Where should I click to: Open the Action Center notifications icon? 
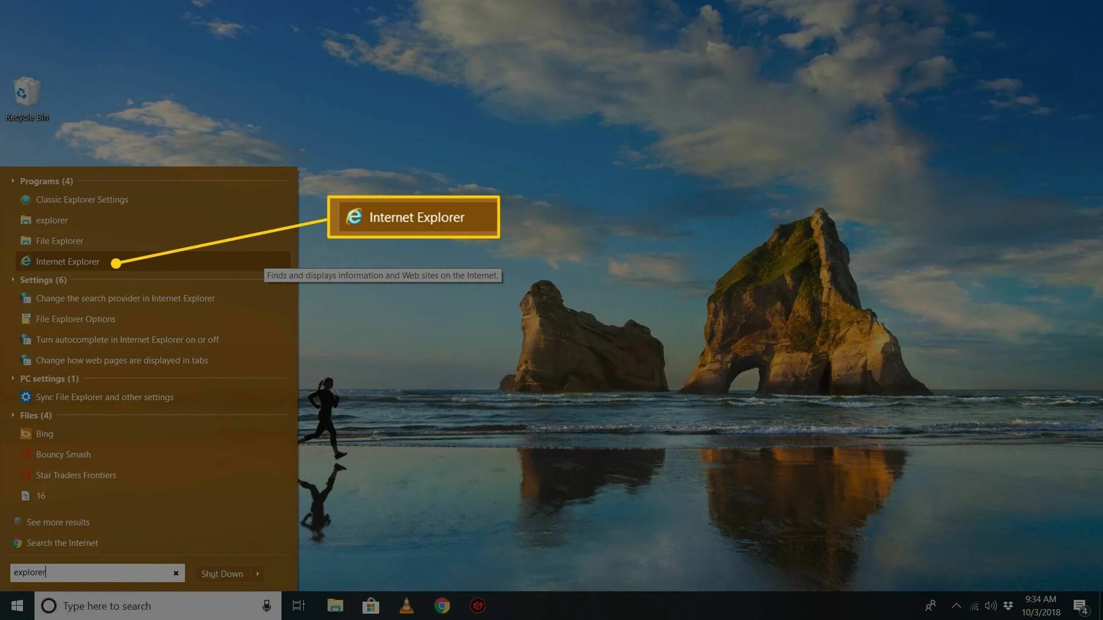click(x=1080, y=606)
